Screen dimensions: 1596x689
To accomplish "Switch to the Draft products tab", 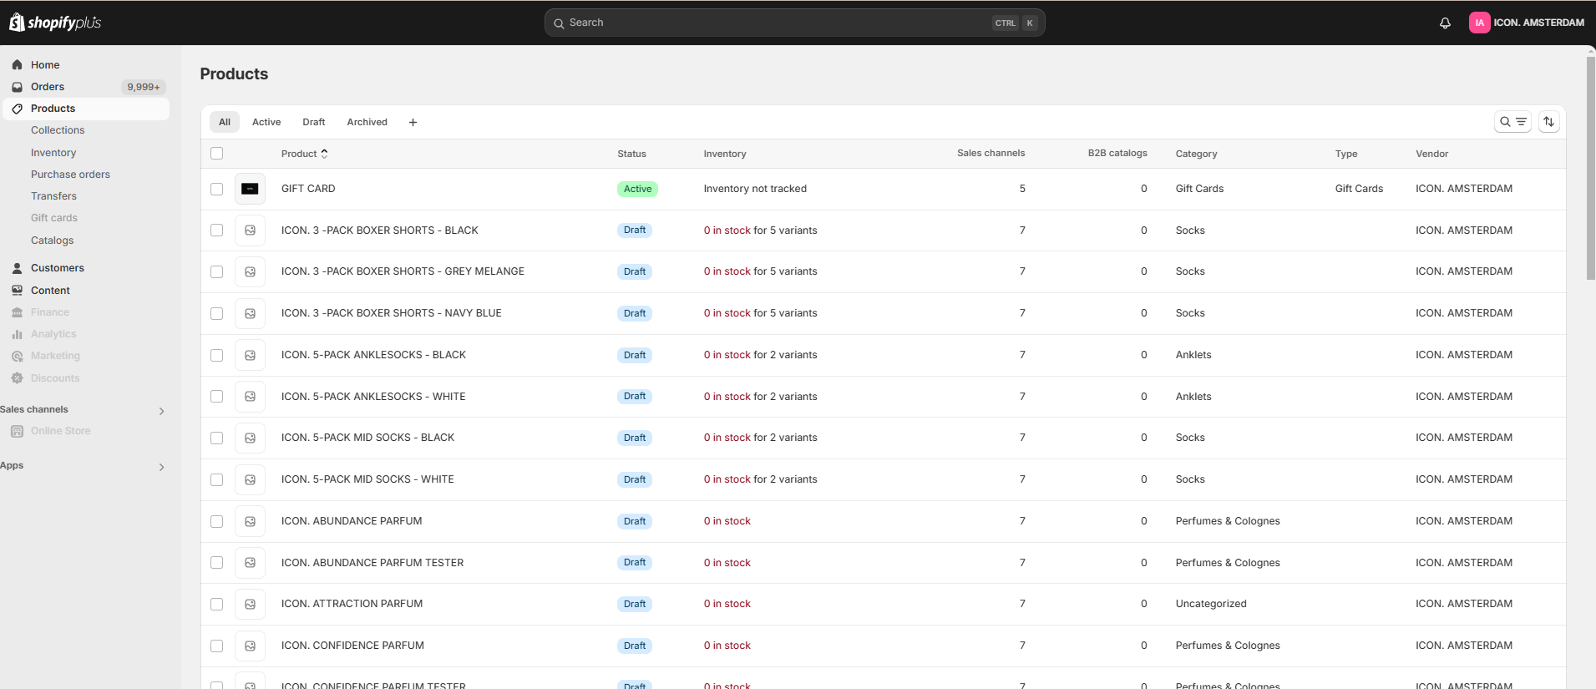I will 314,122.
